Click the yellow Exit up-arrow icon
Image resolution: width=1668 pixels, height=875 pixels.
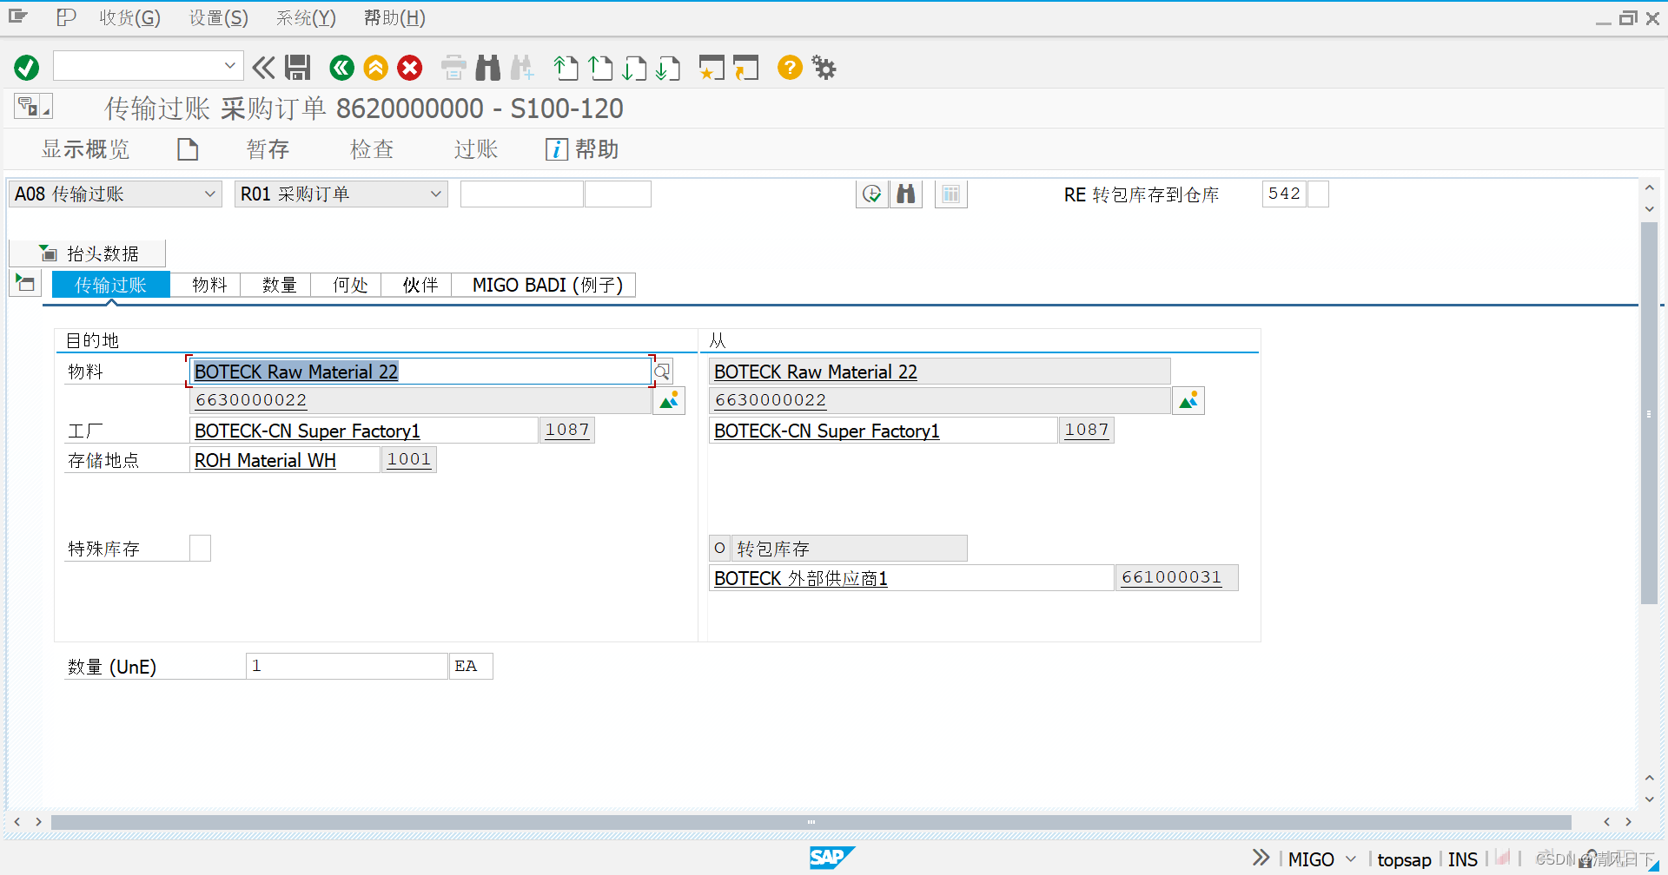point(376,67)
